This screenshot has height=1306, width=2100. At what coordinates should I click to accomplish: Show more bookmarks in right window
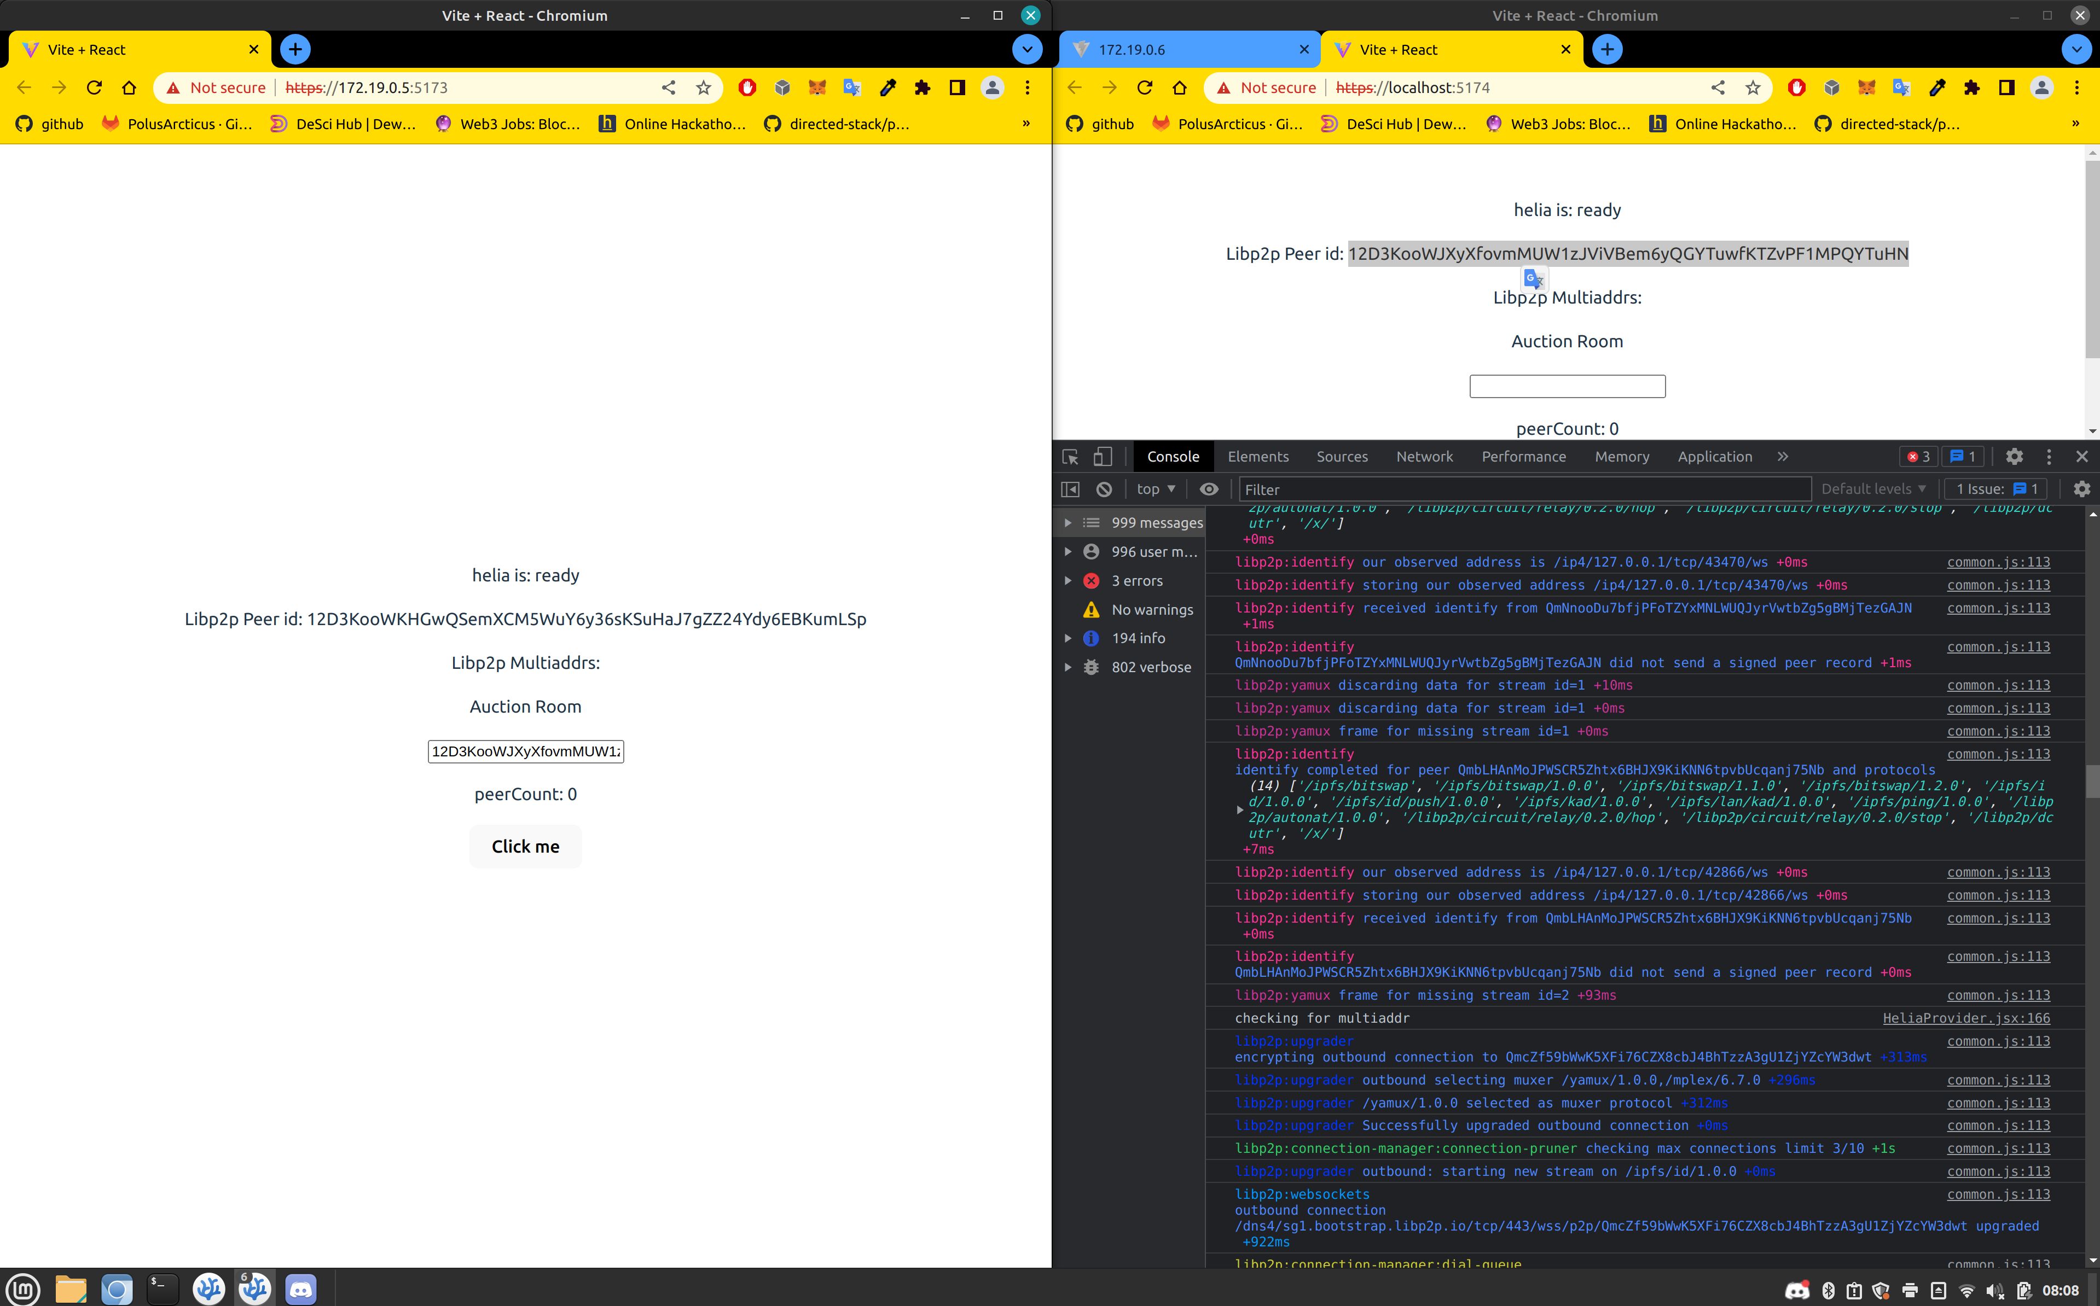click(x=2076, y=124)
